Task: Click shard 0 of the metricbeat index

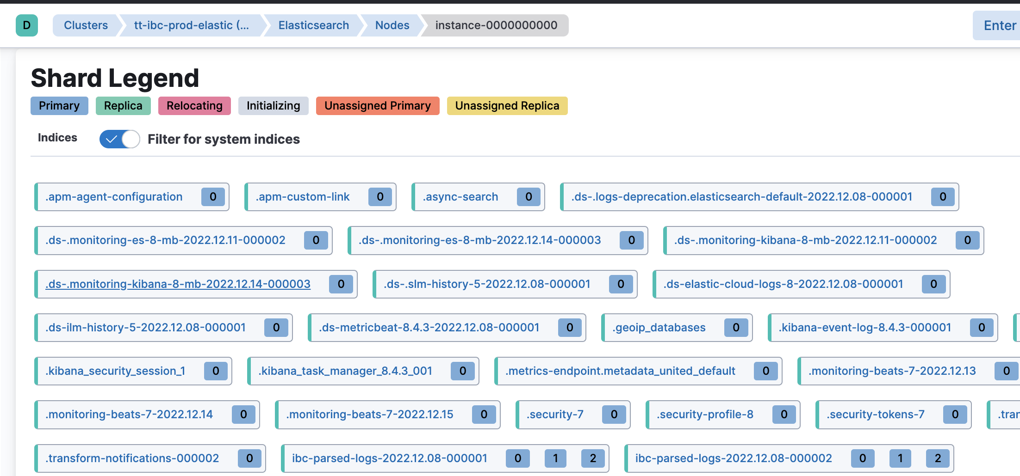Action: tap(570, 328)
